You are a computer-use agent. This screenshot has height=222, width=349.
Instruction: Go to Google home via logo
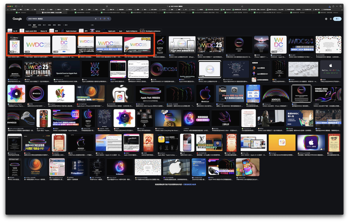[x=17, y=19]
